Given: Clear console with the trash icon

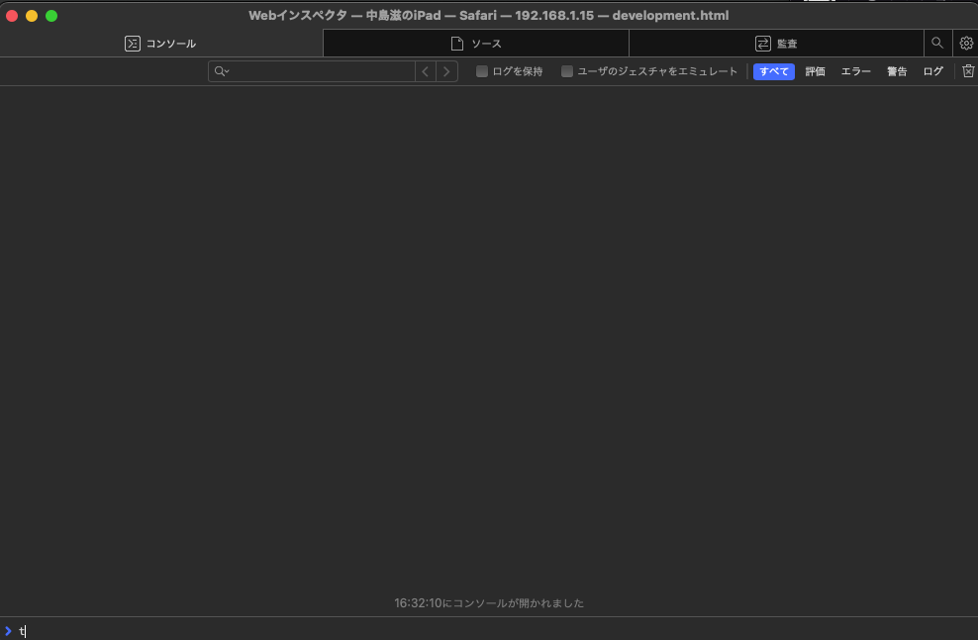Looking at the screenshot, I should 968,71.
